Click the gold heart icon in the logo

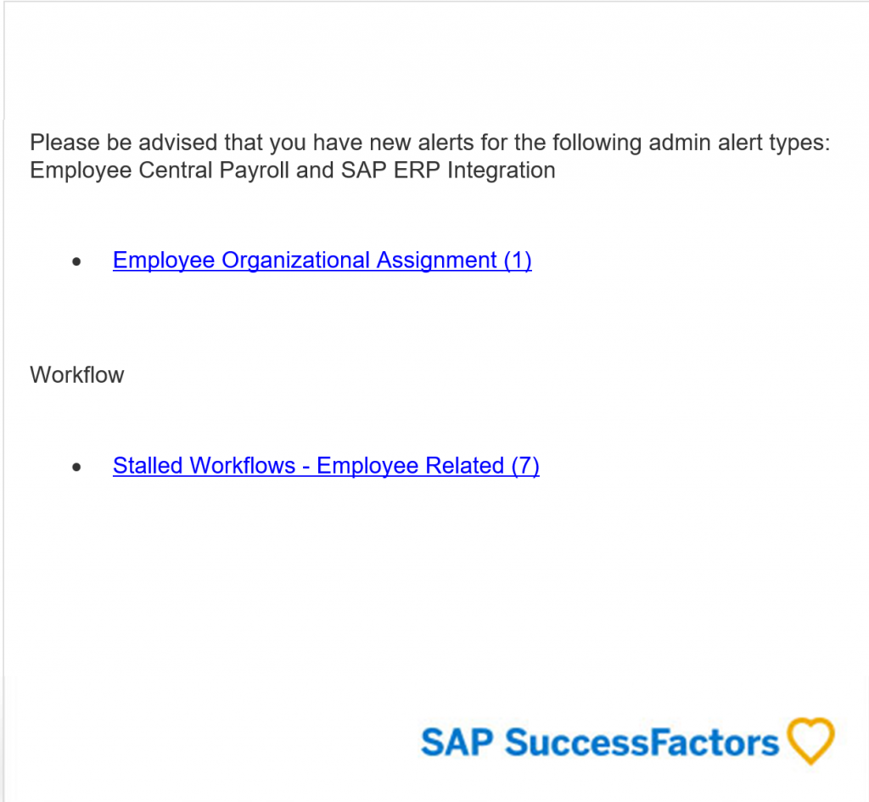(x=810, y=741)
